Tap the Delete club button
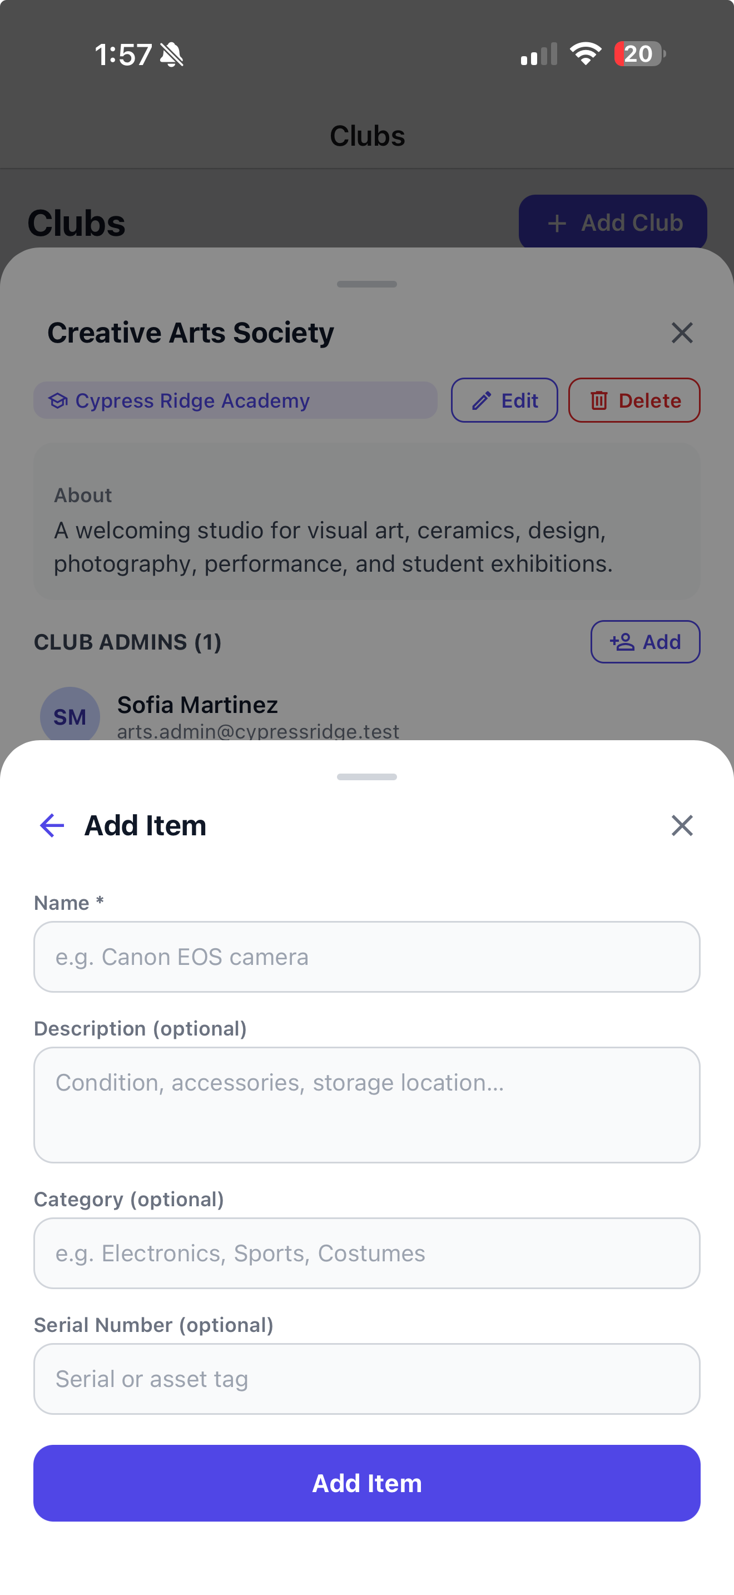 pos(634,400)
